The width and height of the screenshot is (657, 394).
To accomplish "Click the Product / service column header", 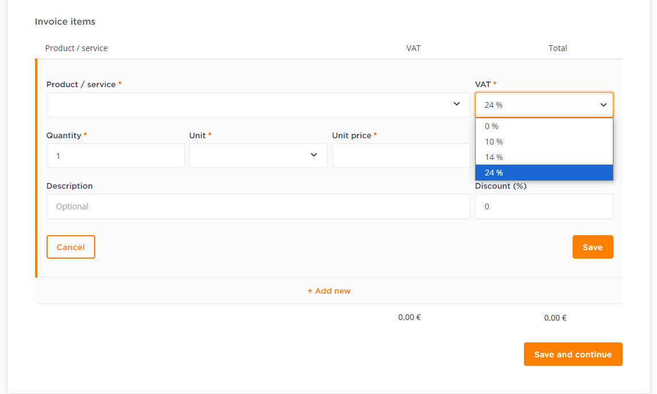I will (76, 48).
